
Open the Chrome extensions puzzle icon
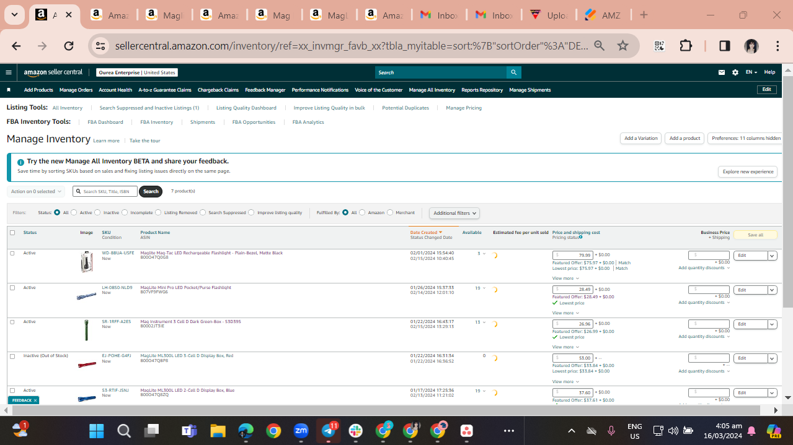(686, 46)
